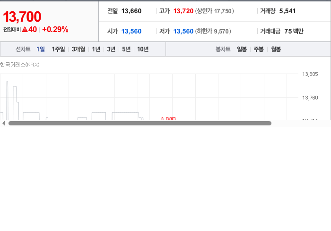The width and height of the screenshot is (331, 231).
Task: View the 3년 line chart
Action: [111, 49]
